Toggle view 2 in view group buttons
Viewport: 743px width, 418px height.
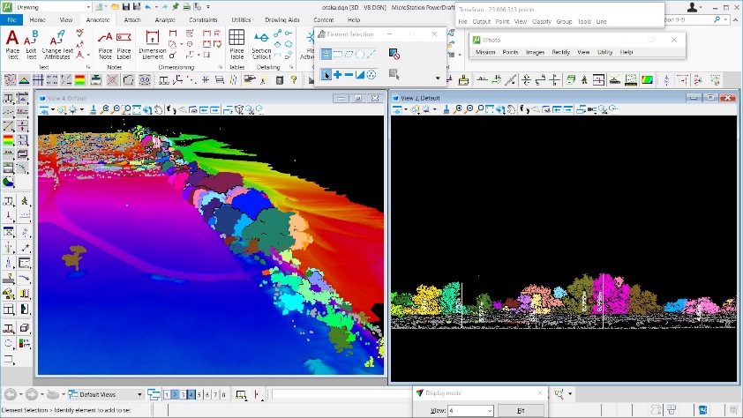[176, 394]
